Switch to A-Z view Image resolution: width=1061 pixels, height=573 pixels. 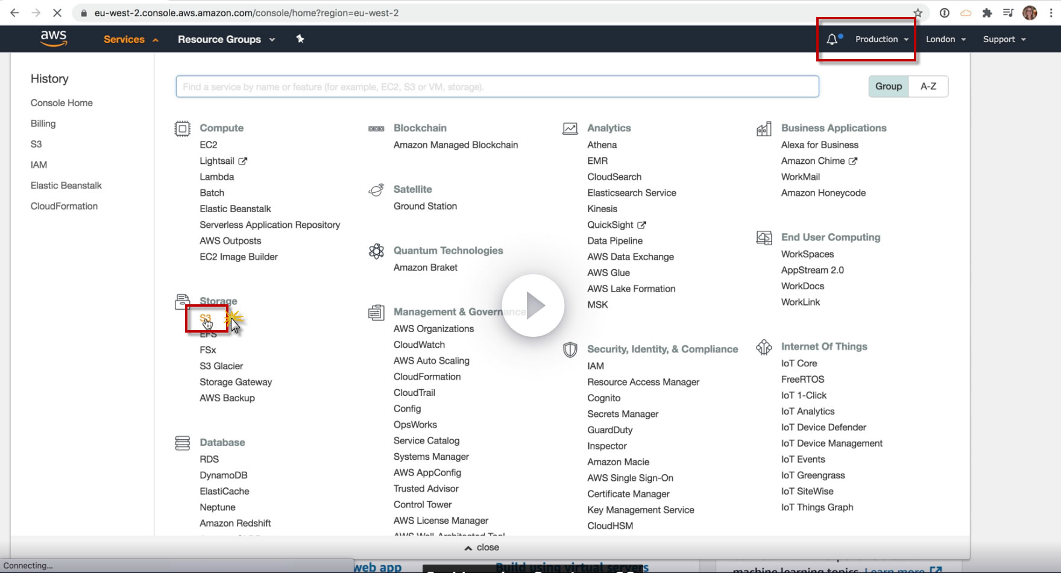tap(928, 86)
